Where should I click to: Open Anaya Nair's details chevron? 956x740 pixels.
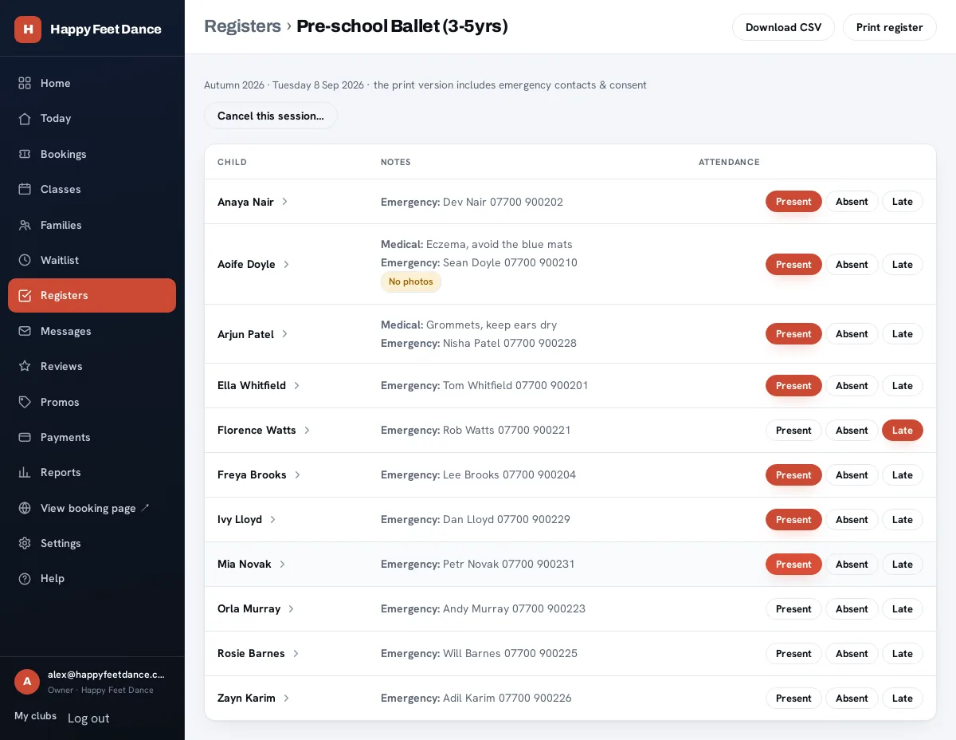coord(284,202)
